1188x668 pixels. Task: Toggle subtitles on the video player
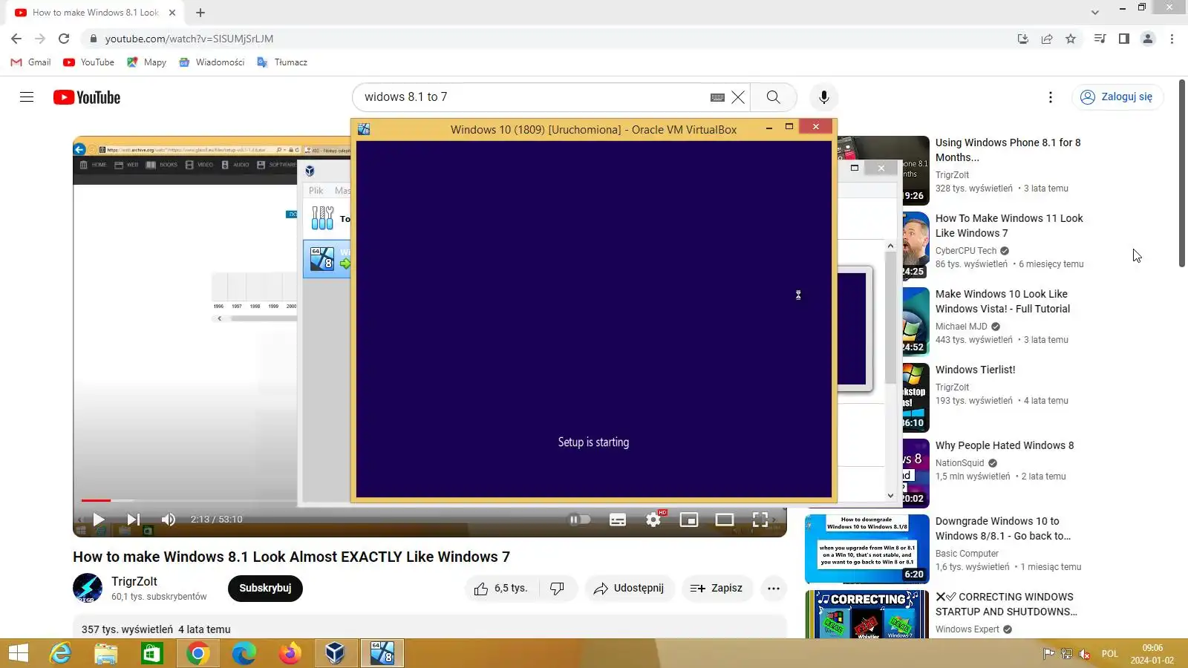618,520
